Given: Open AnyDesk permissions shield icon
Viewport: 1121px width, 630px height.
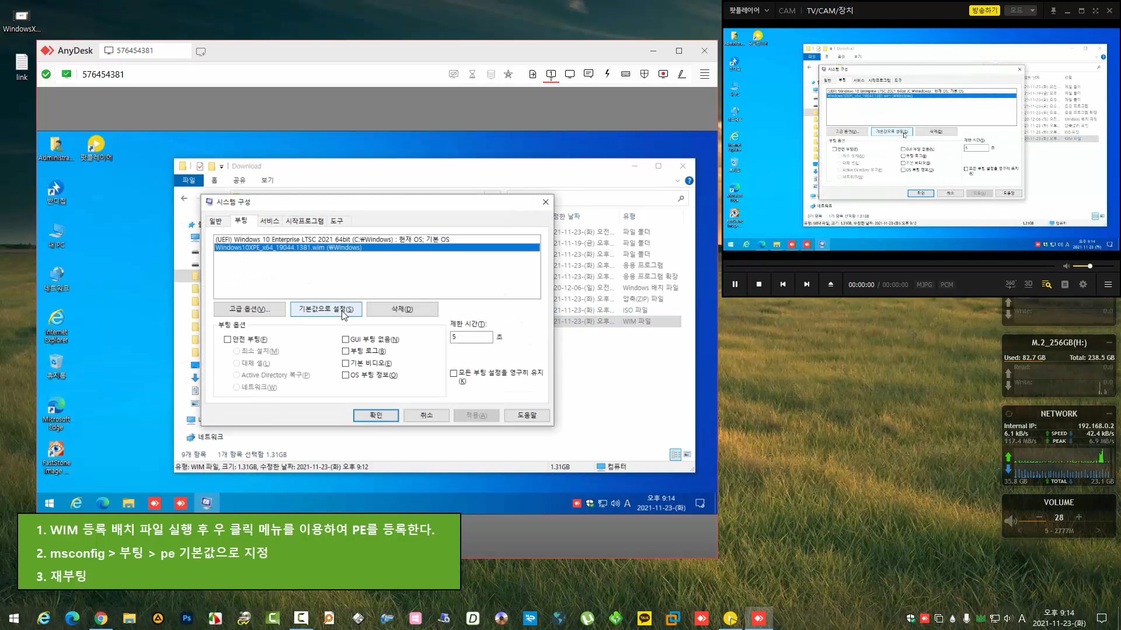Looking at the screenshot, I should point(645,74).
